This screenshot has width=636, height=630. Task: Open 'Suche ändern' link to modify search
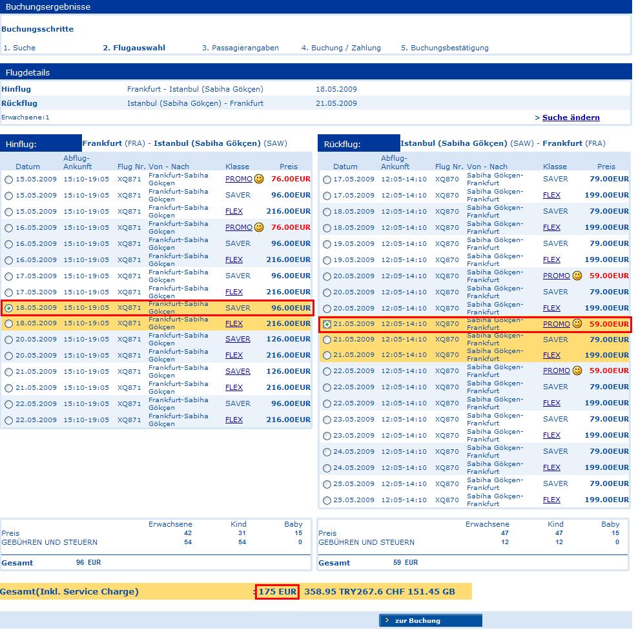[x=570, y=117]
